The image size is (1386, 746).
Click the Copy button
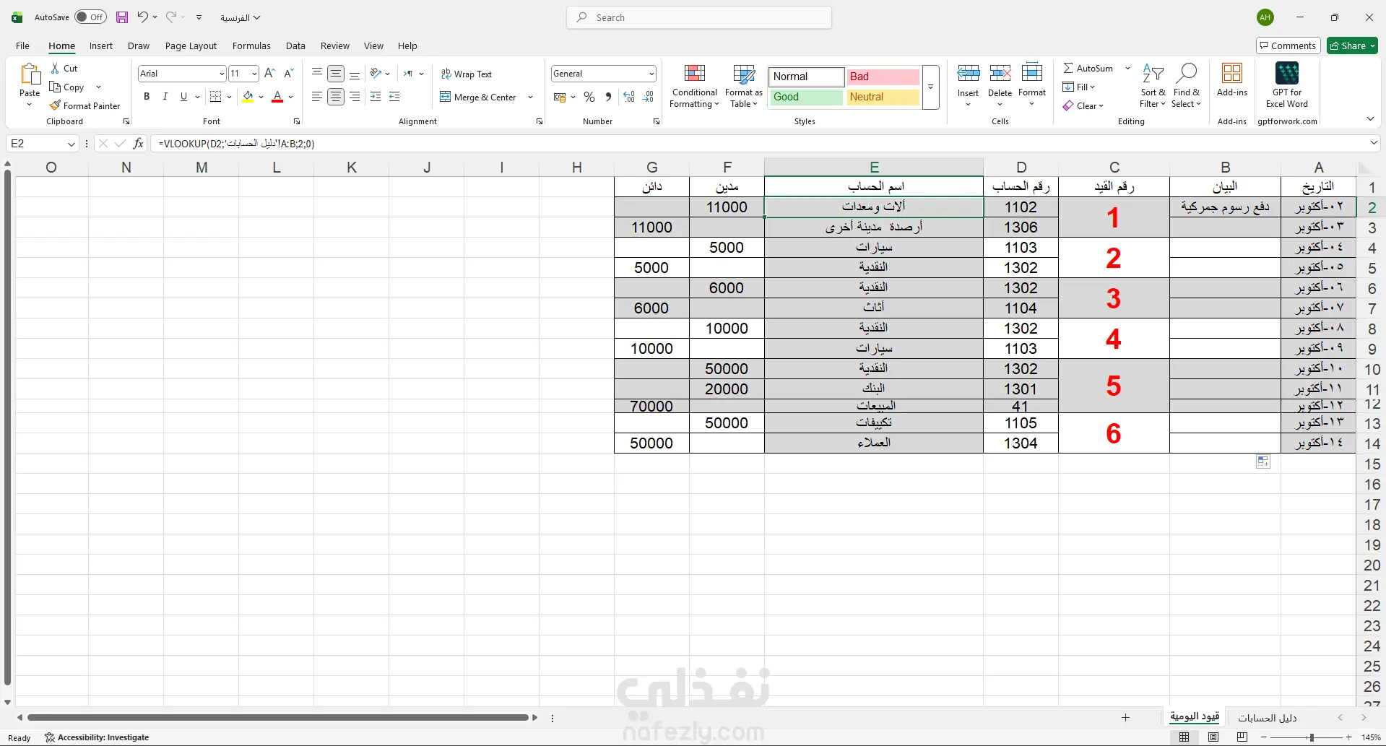[67, 87]
